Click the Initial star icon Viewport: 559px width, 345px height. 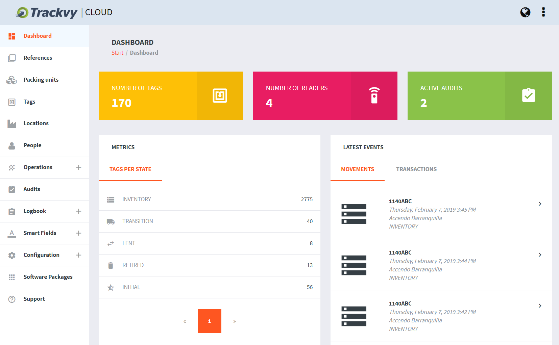pos(111,287)
